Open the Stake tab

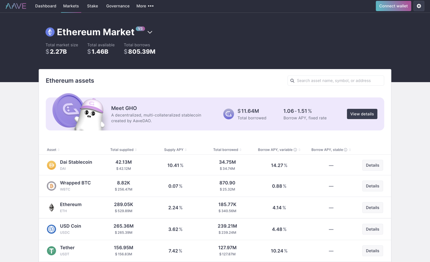(92, 6)
